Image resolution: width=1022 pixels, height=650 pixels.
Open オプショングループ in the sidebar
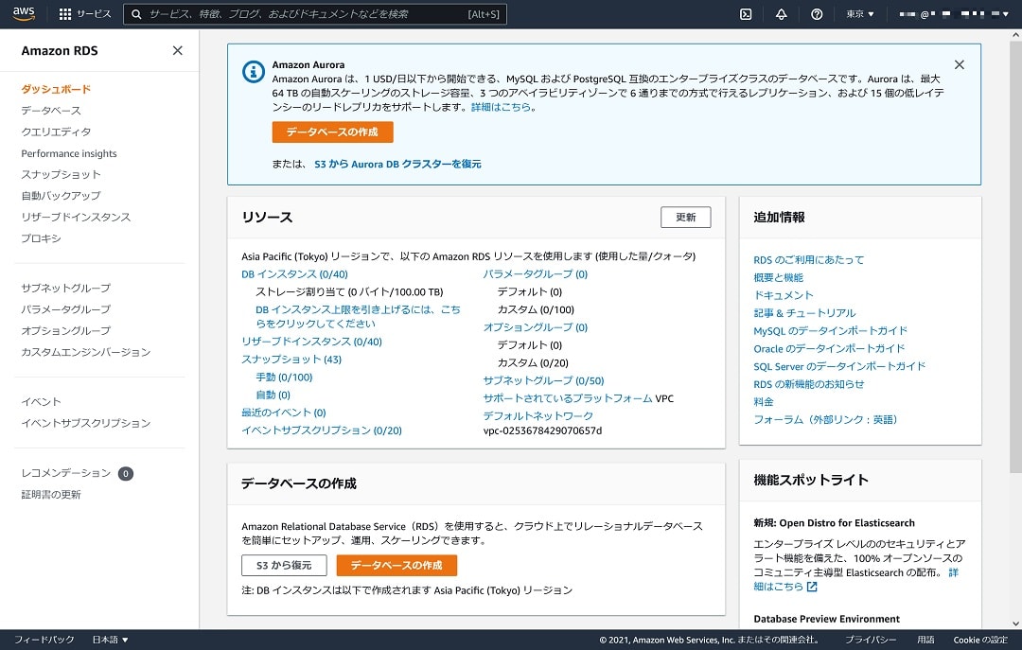click(x=66, y=331)
